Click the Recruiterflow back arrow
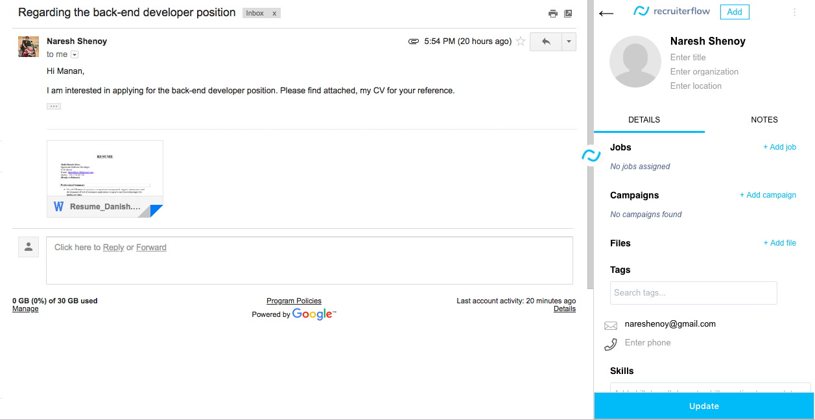815x420 pixels. 606,13
